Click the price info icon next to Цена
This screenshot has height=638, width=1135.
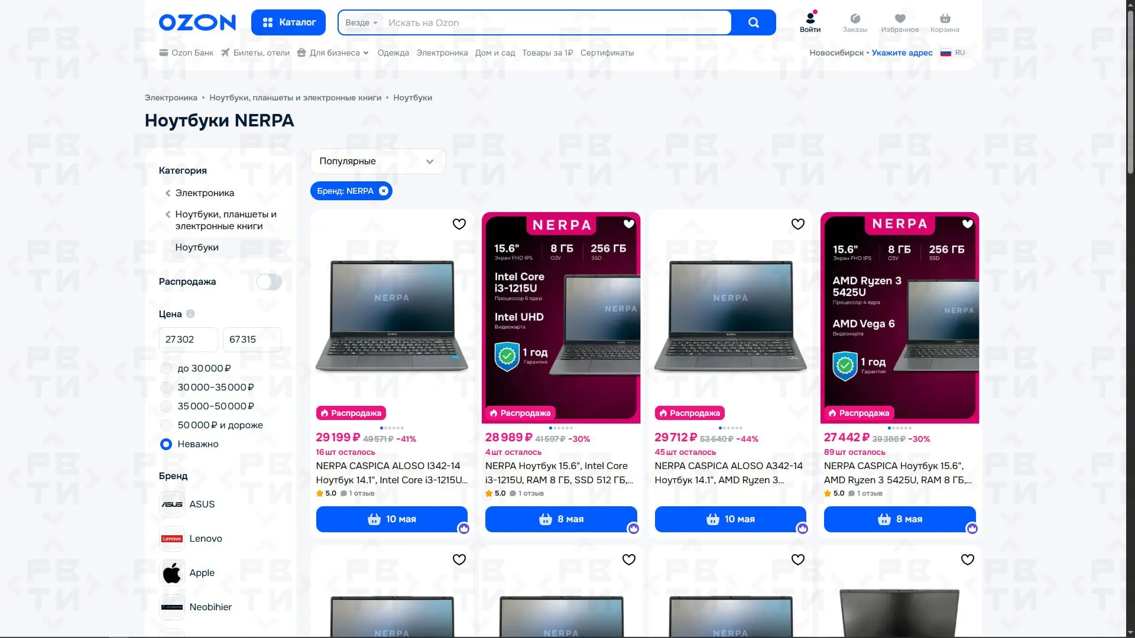pyautogui.click(x=190, y=314)
